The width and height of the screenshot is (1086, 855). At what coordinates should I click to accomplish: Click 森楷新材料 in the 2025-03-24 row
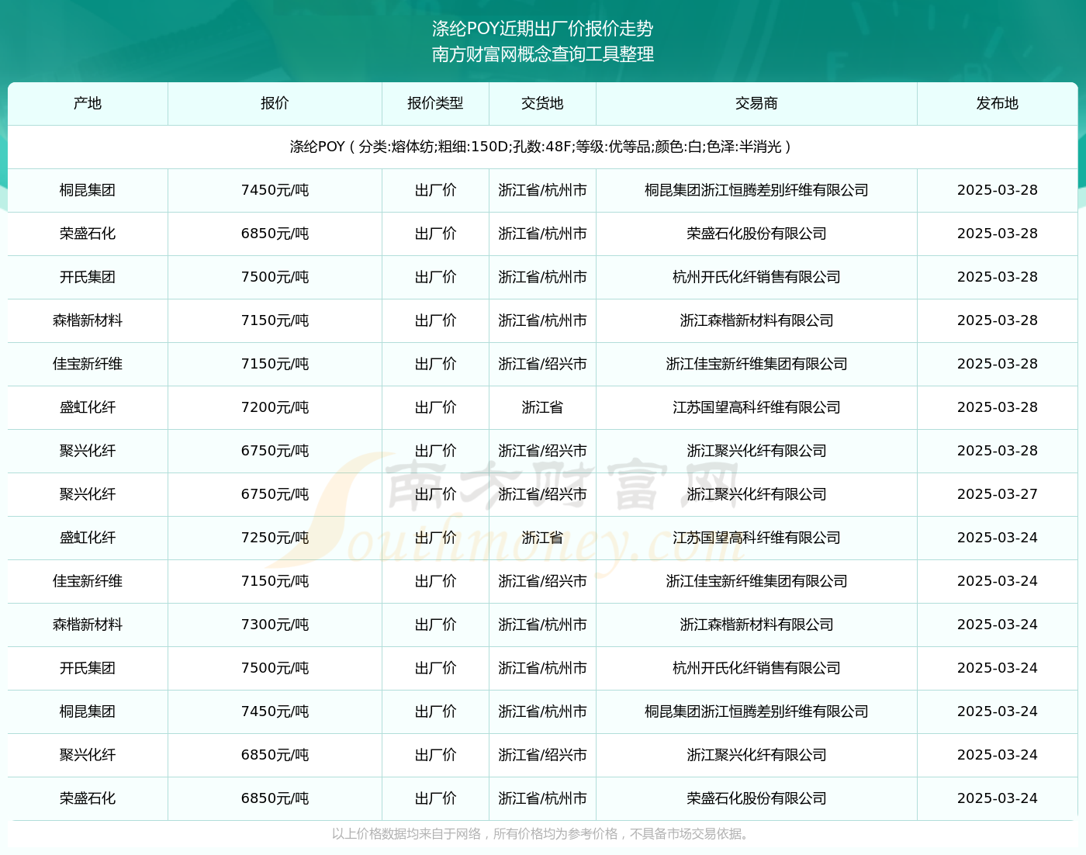click(x=88, y=625)
